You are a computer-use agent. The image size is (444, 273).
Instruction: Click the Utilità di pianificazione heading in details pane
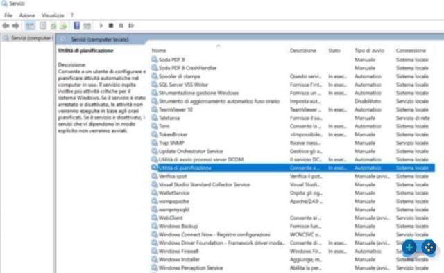[x=85, y=51]
